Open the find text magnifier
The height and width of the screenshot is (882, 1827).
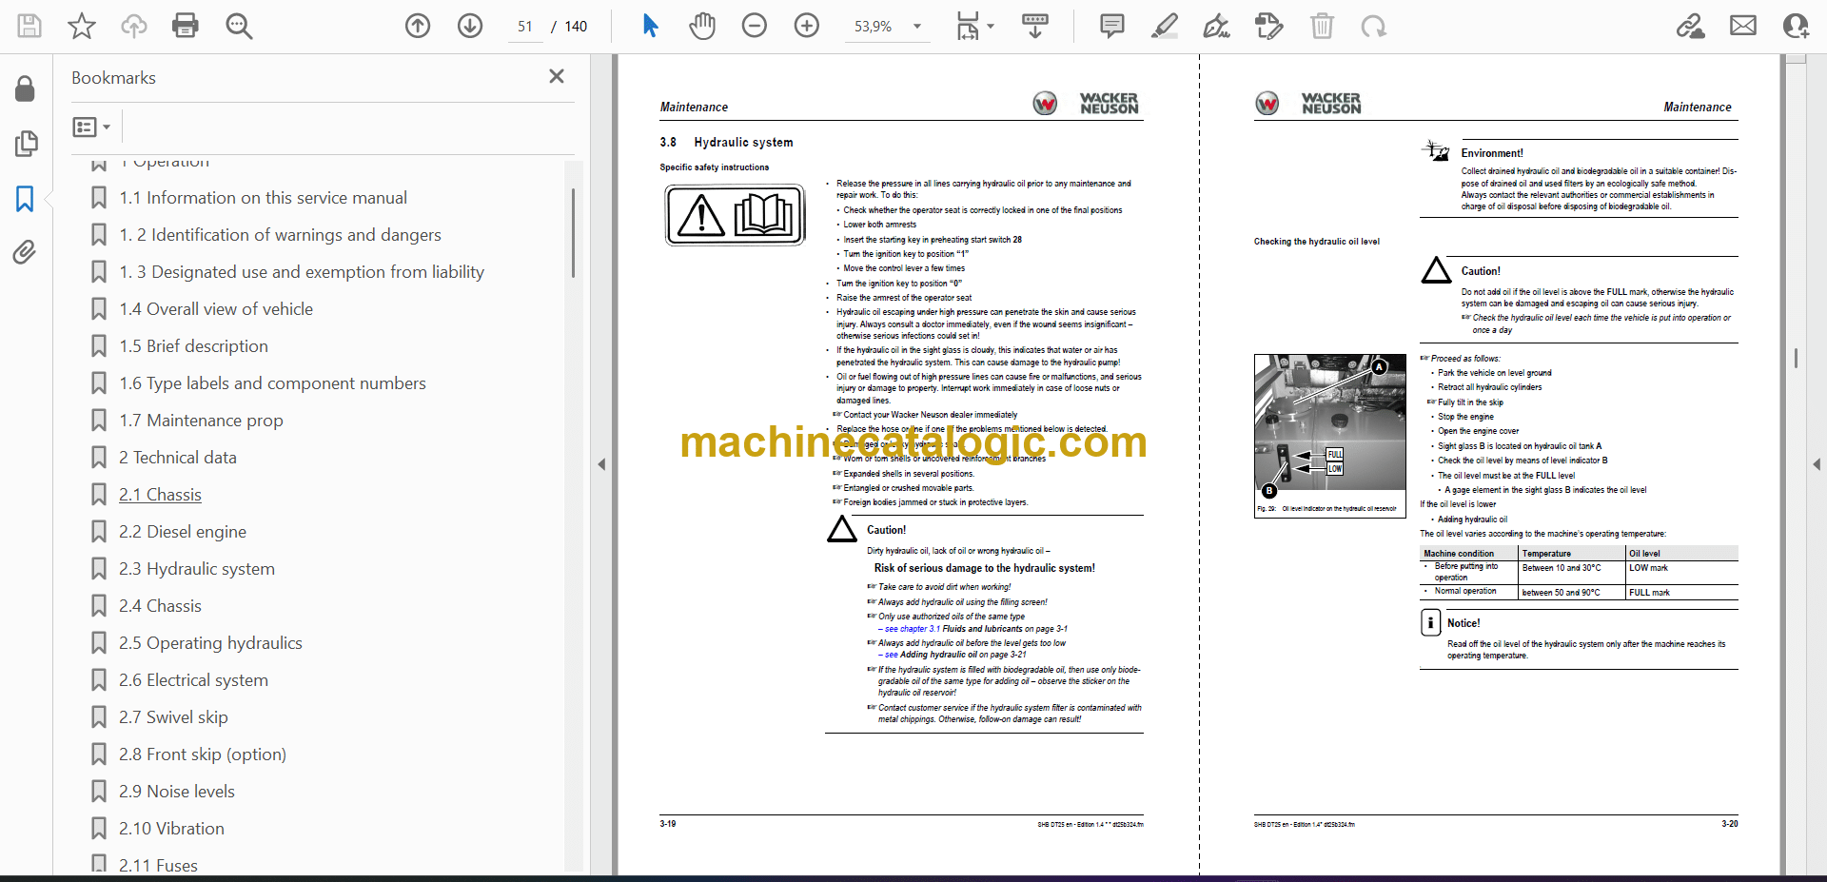click(x=239, y=26)
